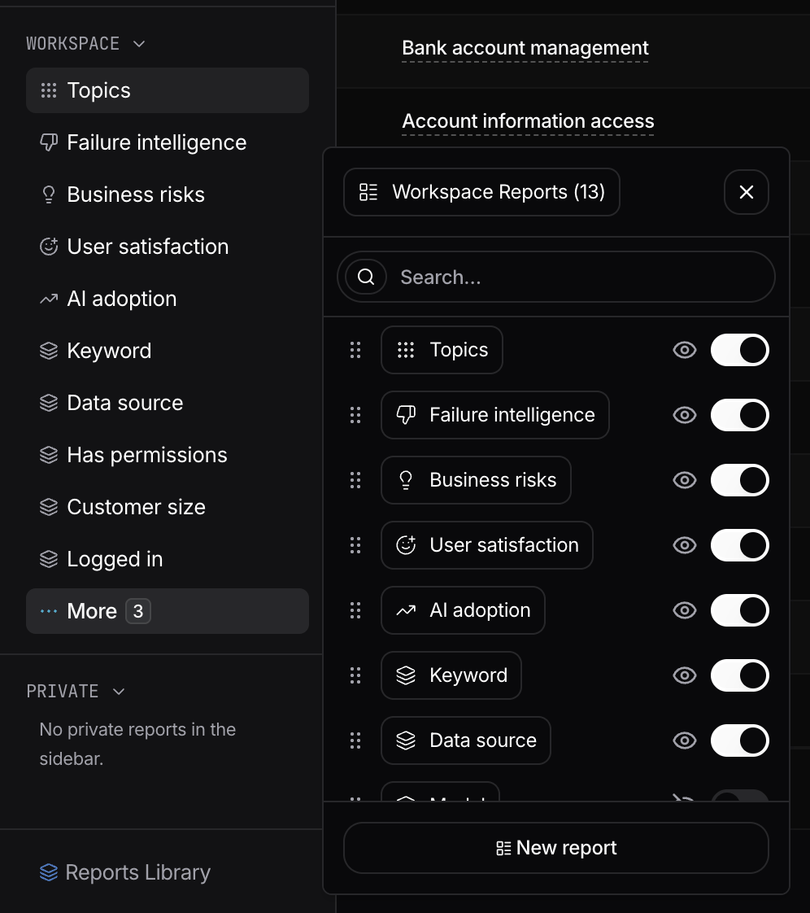Click the eye icon for Keyword
The height and width of the screenshot is (913, 810).
click(x=684, y=675)
